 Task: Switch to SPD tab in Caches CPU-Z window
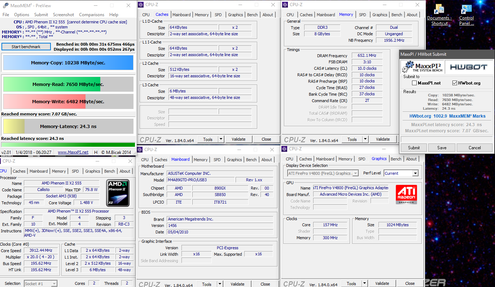pos(218,15)
